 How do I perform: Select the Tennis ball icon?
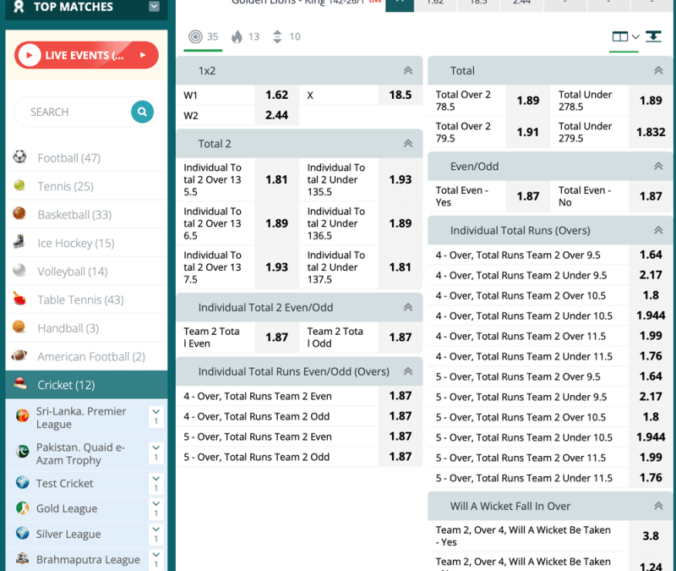(19, 185)
